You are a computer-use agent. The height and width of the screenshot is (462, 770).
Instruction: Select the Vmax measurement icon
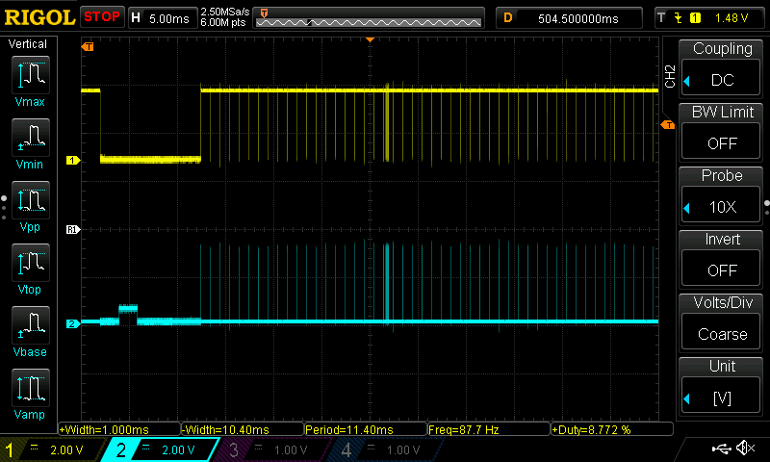point(30,75)
